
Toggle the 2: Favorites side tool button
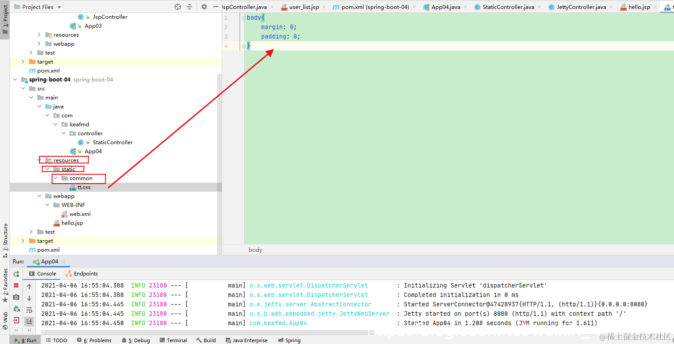(5, 286)
